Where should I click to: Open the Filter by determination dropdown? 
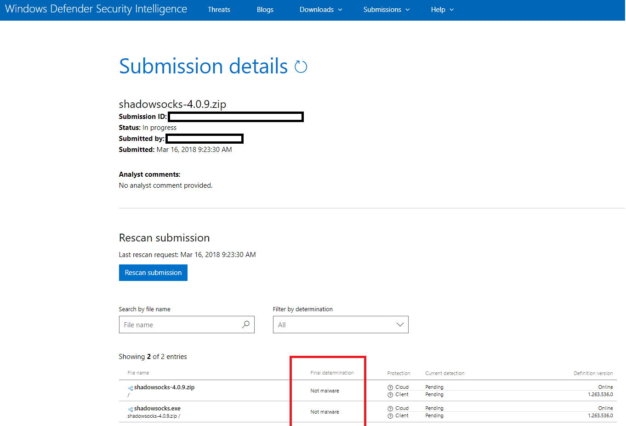click(341, 325)
